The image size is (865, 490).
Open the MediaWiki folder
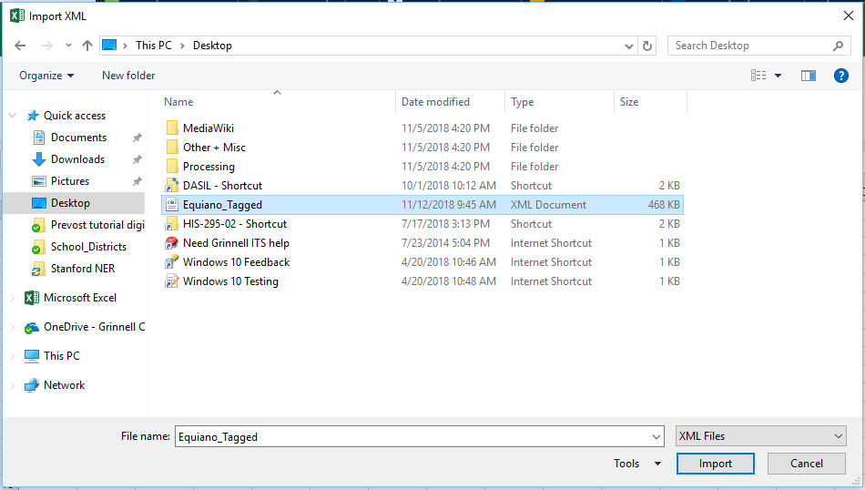[208, 128]
